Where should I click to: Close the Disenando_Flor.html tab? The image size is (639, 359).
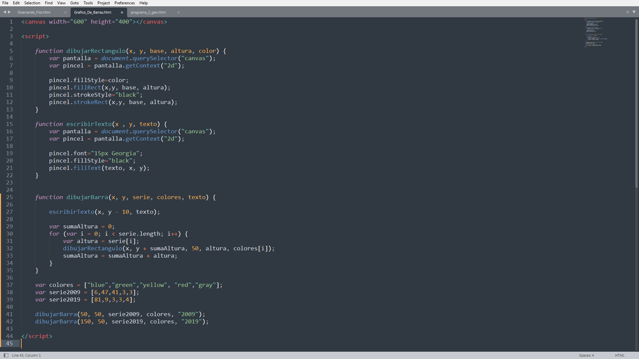(65, 13)
